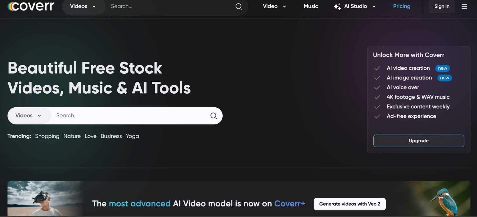
Task: Click the hero search magnifier icon
Action: (213, 116)
